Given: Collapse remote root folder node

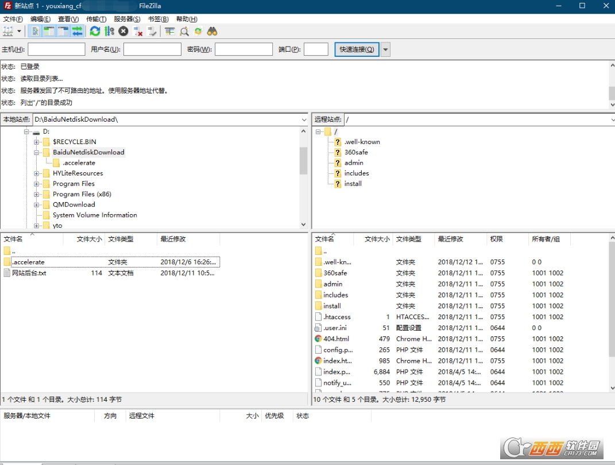Looking at the screenshot, I should (x=318, y=131).
